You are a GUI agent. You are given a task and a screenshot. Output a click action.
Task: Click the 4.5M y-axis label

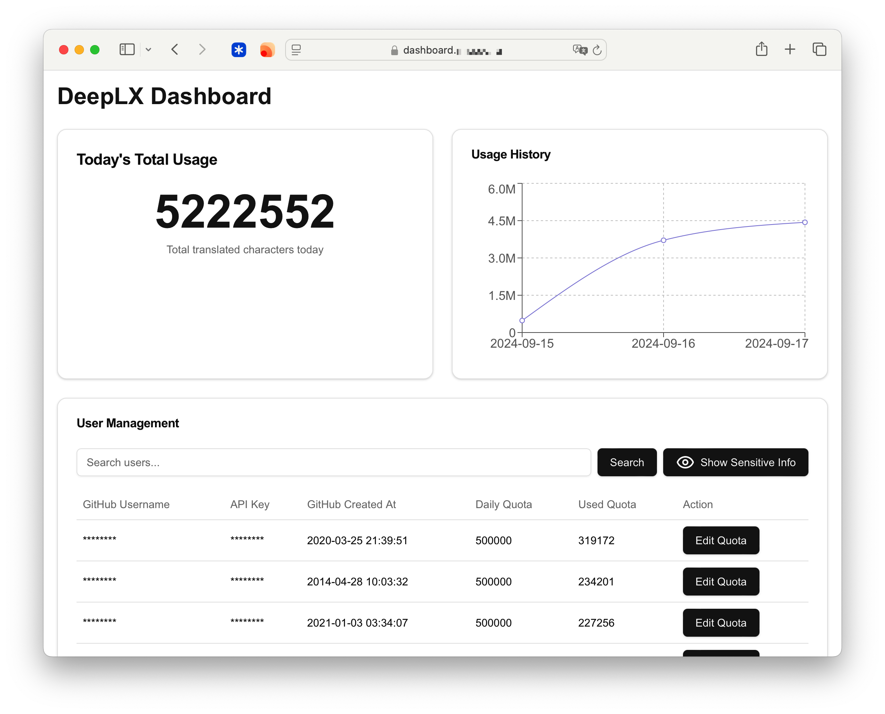click(x=502, y=221)
